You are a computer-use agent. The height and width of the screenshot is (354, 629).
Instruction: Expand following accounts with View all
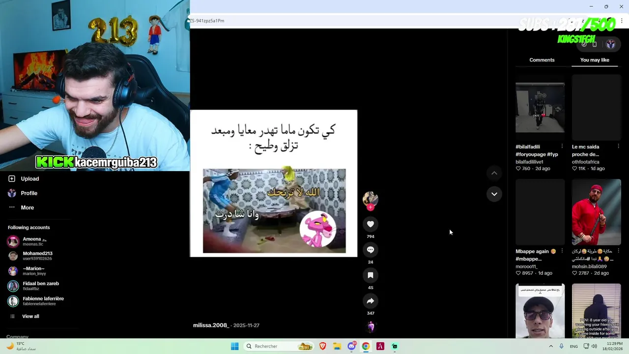25,316
